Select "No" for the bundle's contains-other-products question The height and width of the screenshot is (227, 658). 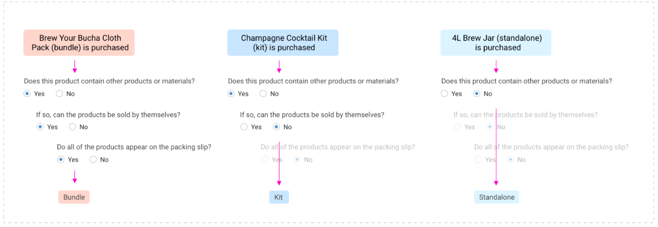pos(59,94)
